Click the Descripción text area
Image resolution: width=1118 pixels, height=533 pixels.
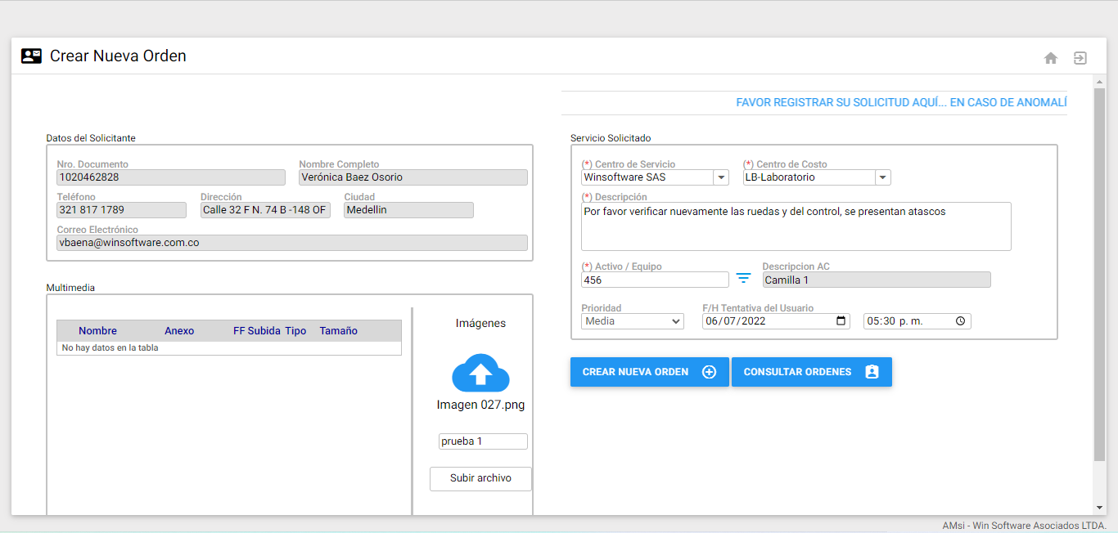[796, 226]
